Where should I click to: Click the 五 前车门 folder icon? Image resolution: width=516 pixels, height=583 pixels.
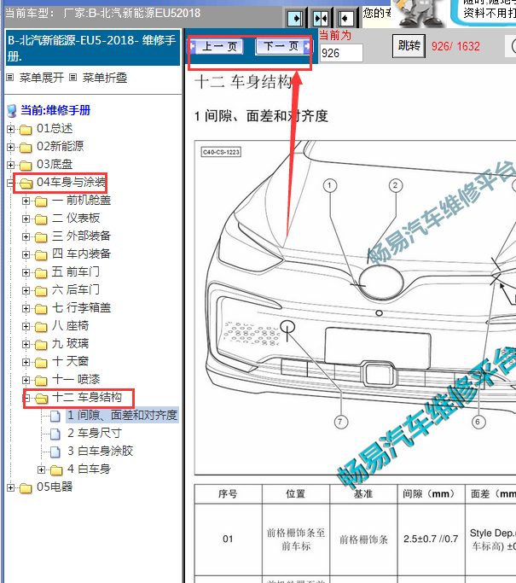41,273
